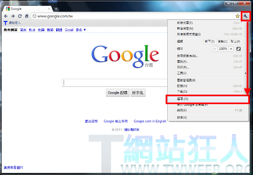
Task: Open the 廣告服務 link
Action: (91, 121)
